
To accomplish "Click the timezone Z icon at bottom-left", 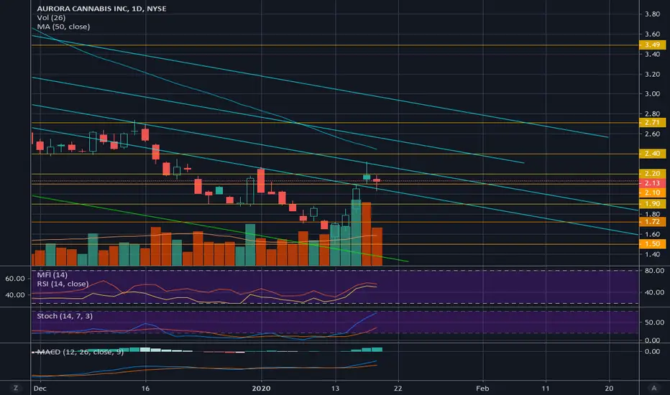I will 16,388.
